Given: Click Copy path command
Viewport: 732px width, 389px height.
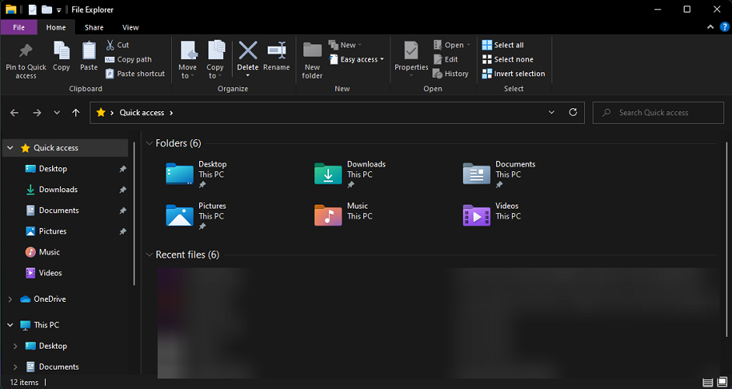Looking at the screenshot, I should 128,59.
